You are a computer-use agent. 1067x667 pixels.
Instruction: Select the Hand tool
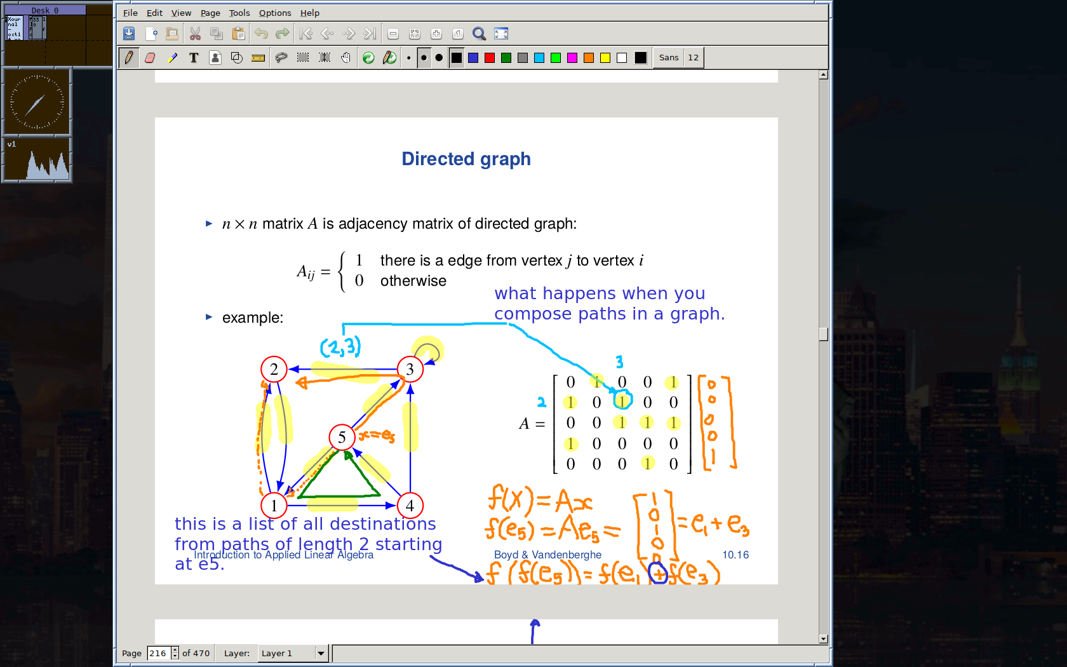346,58
